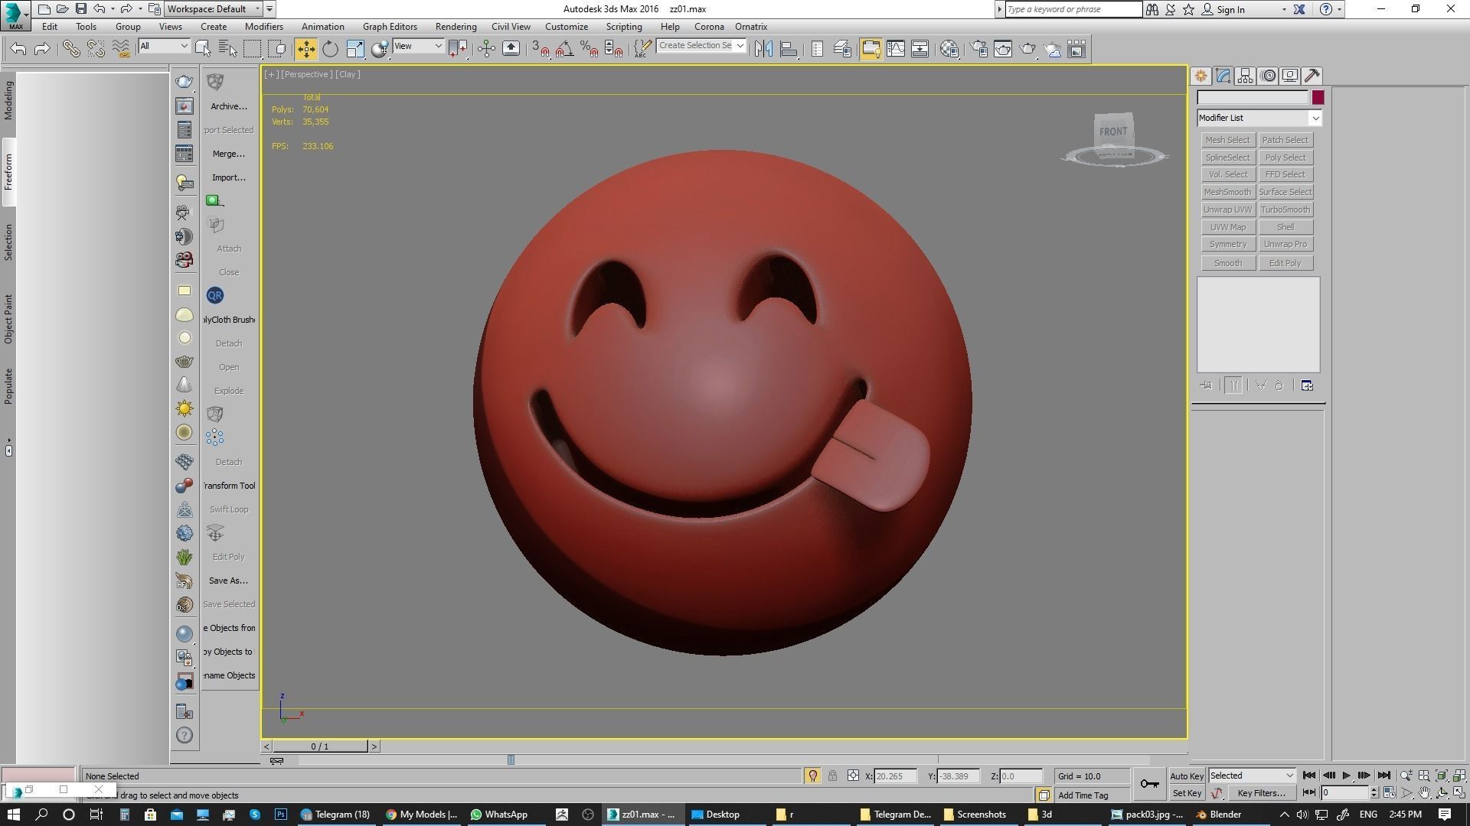This screenshot has height=826, width=1470.
Task: Open the [Clay] shading label menu
Action: coord(348,74)
